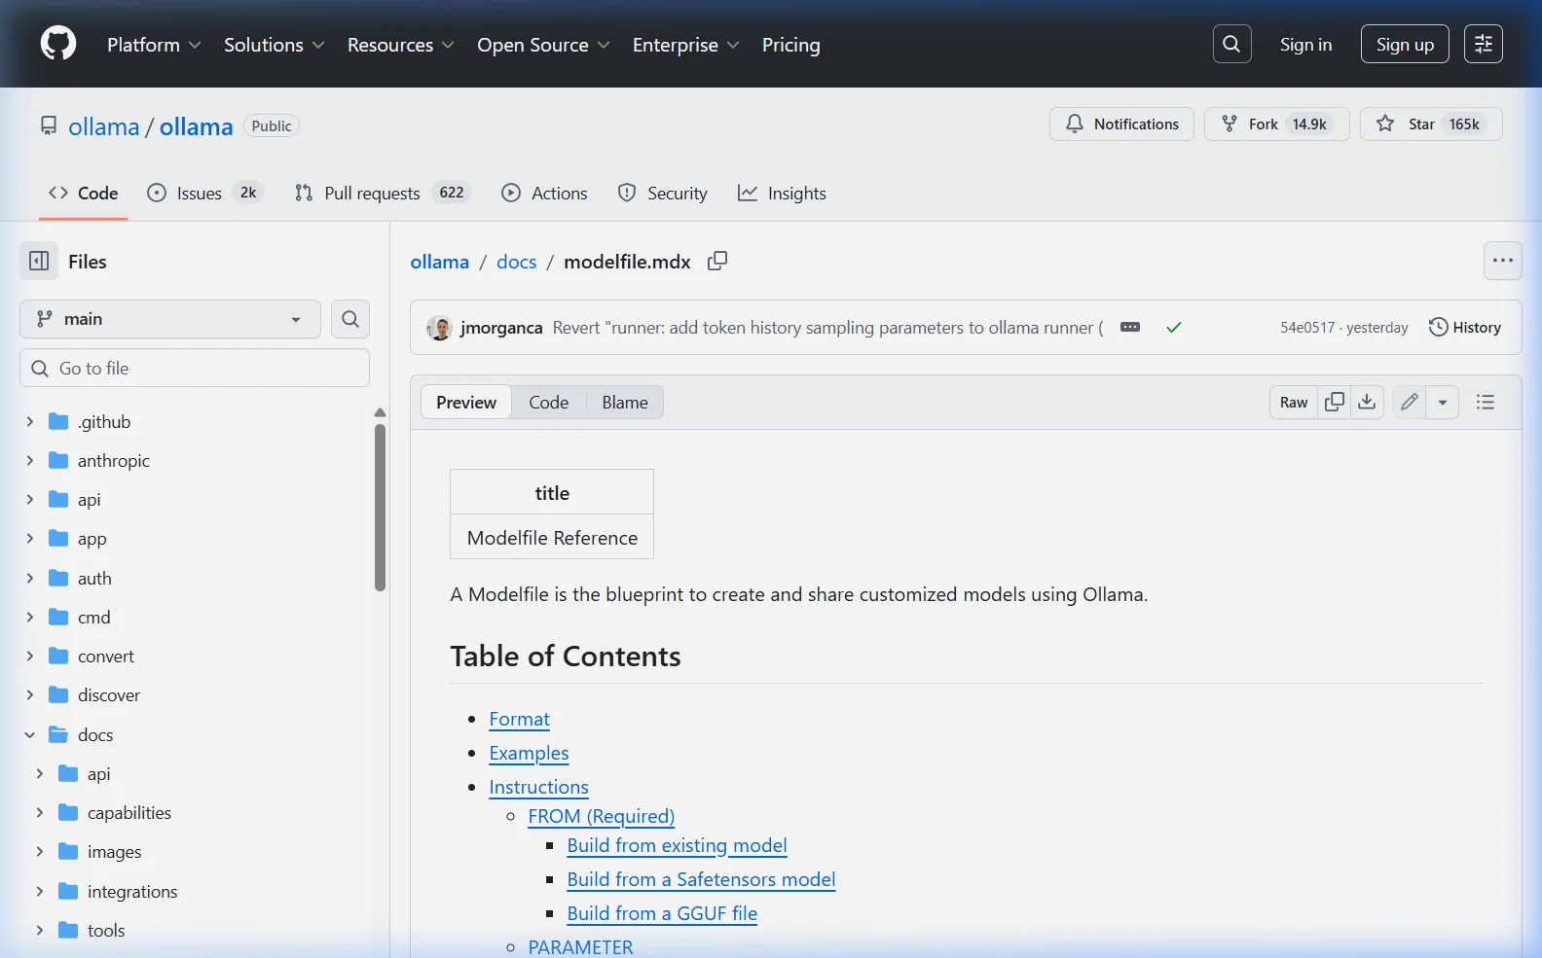Open the ollama owner link in repo title

[104, 126]
